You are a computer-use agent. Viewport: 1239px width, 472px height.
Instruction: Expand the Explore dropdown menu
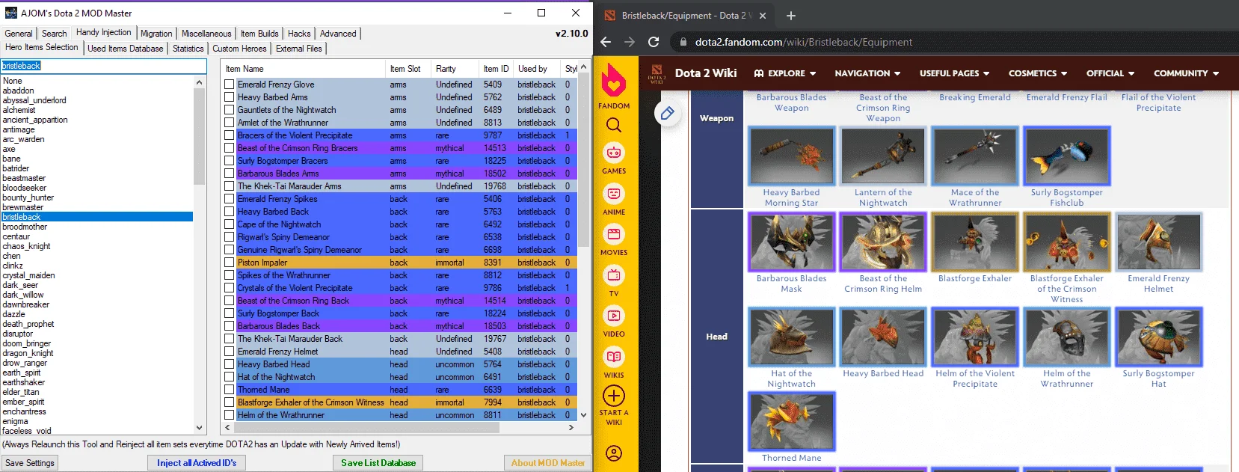click(x=784, y=73)
